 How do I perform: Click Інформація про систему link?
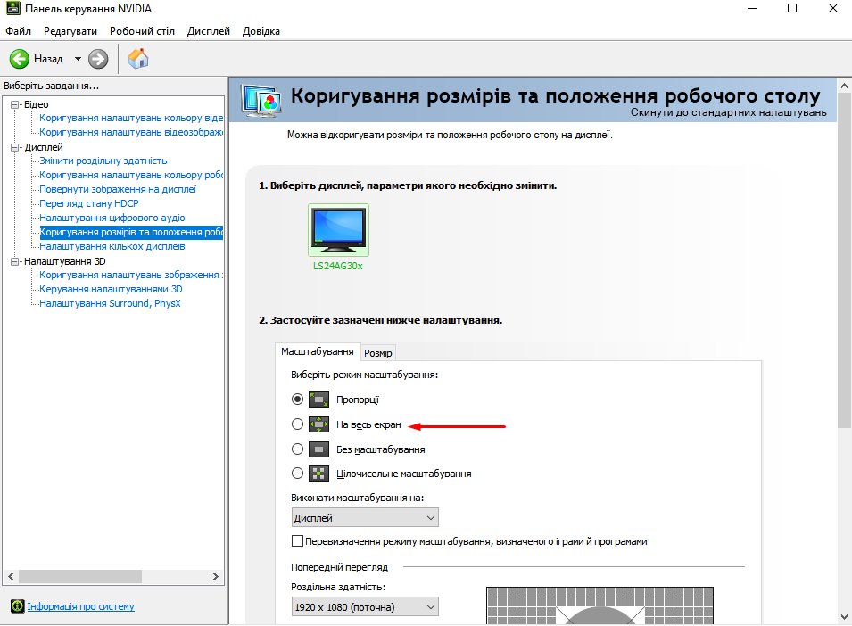click(80, 606)
